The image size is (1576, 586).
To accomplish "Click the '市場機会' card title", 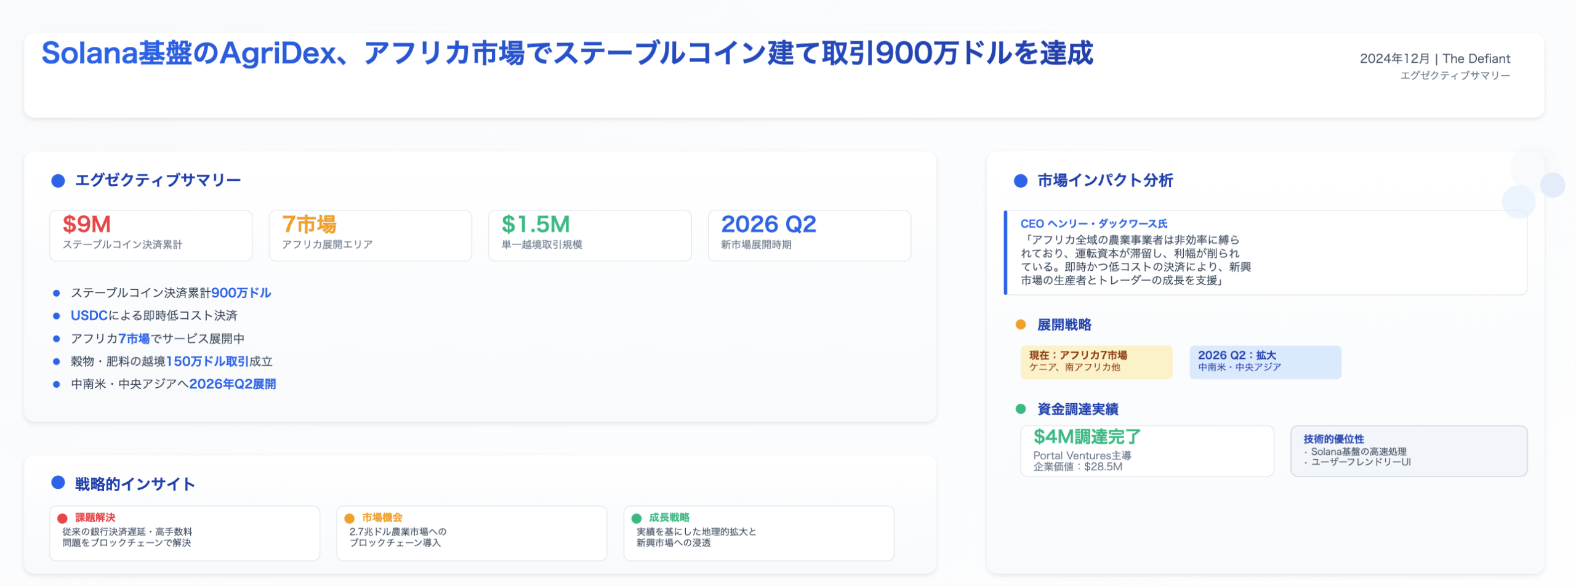I will click(382, 518).
